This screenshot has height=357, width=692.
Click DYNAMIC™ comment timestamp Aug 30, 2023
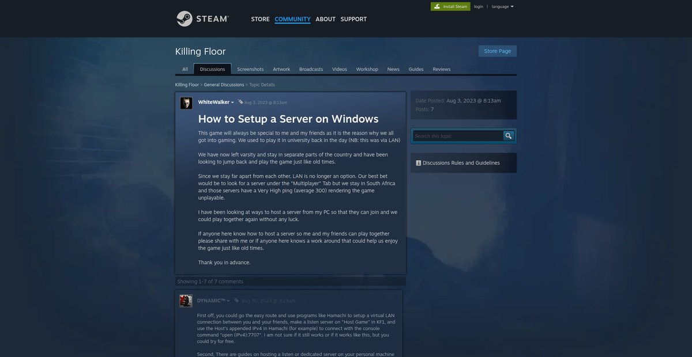click(268, 301)
